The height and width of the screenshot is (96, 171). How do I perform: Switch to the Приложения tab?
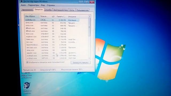tap(27, 10)
